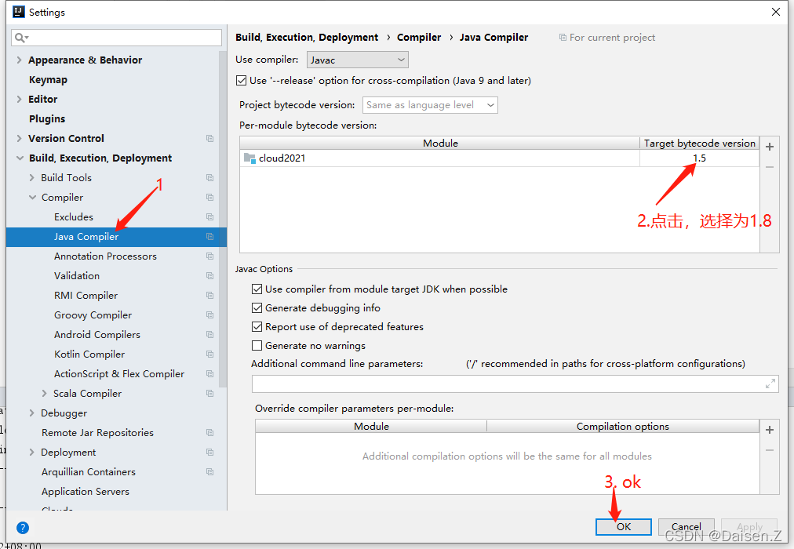The image size is (794, 549).
Task: Expand the command line parameters field icon
Action: click(x=770, y=384)
